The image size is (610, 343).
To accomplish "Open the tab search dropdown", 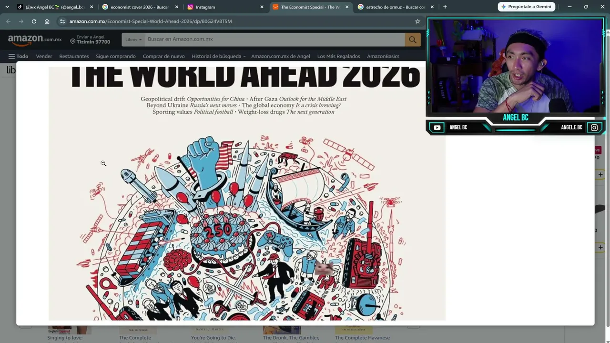I will tap(7, 7).
